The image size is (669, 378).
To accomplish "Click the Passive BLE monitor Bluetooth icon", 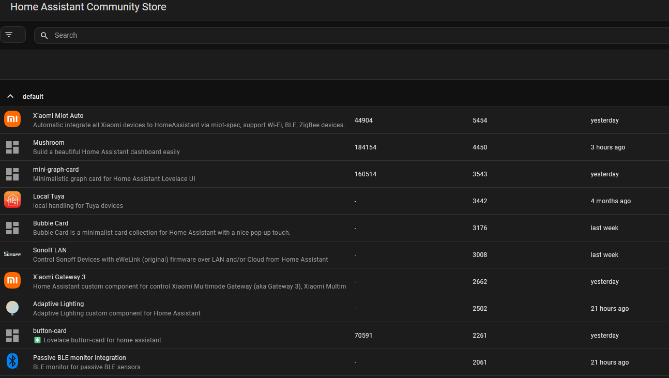I will (x=12, y=361).
